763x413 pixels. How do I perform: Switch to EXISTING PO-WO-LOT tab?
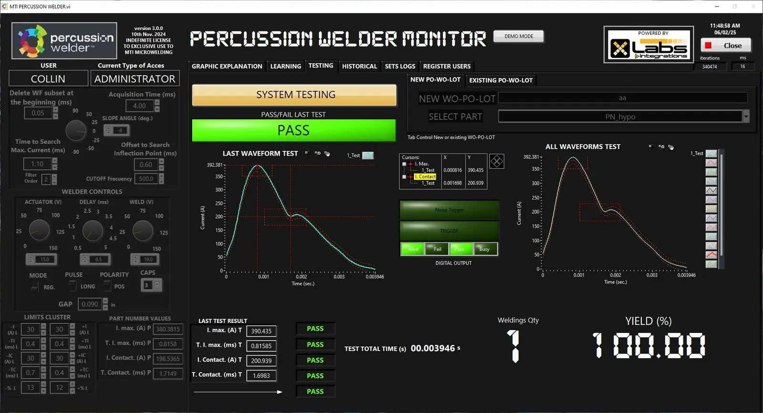pyautogui.click(x=501, y=80)
